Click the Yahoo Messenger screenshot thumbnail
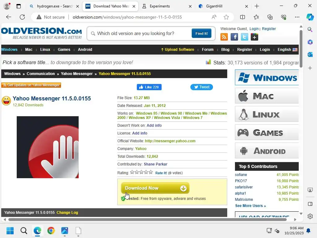 (48, 147)
